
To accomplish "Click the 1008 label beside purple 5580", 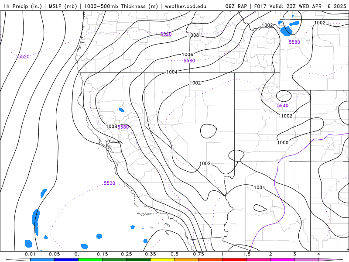I will pos(111,126).
